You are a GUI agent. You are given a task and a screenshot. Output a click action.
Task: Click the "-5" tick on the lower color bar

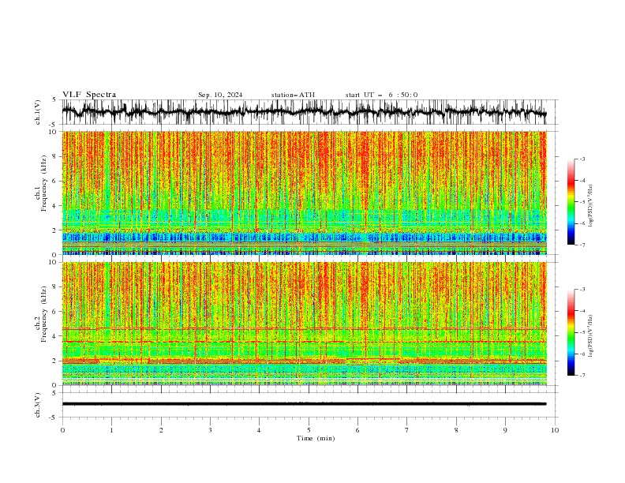(x=582, y=332)
